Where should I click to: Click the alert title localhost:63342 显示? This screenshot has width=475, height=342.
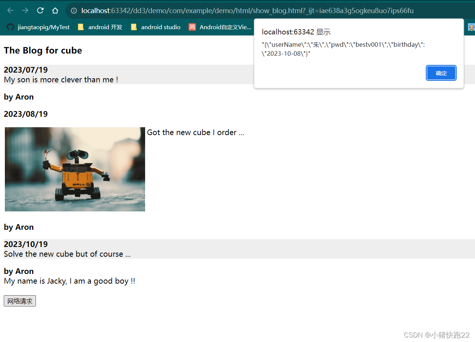[x=296, y=32]
